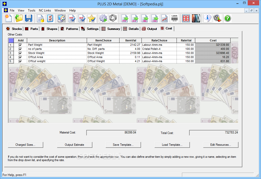Switch to the Details tab
261x179 pixels.
point(131,29)
